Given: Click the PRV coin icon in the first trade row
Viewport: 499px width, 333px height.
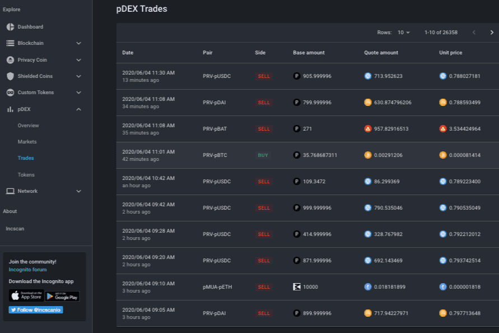Looking at the screenshot, I should click(x=296, y=76).
